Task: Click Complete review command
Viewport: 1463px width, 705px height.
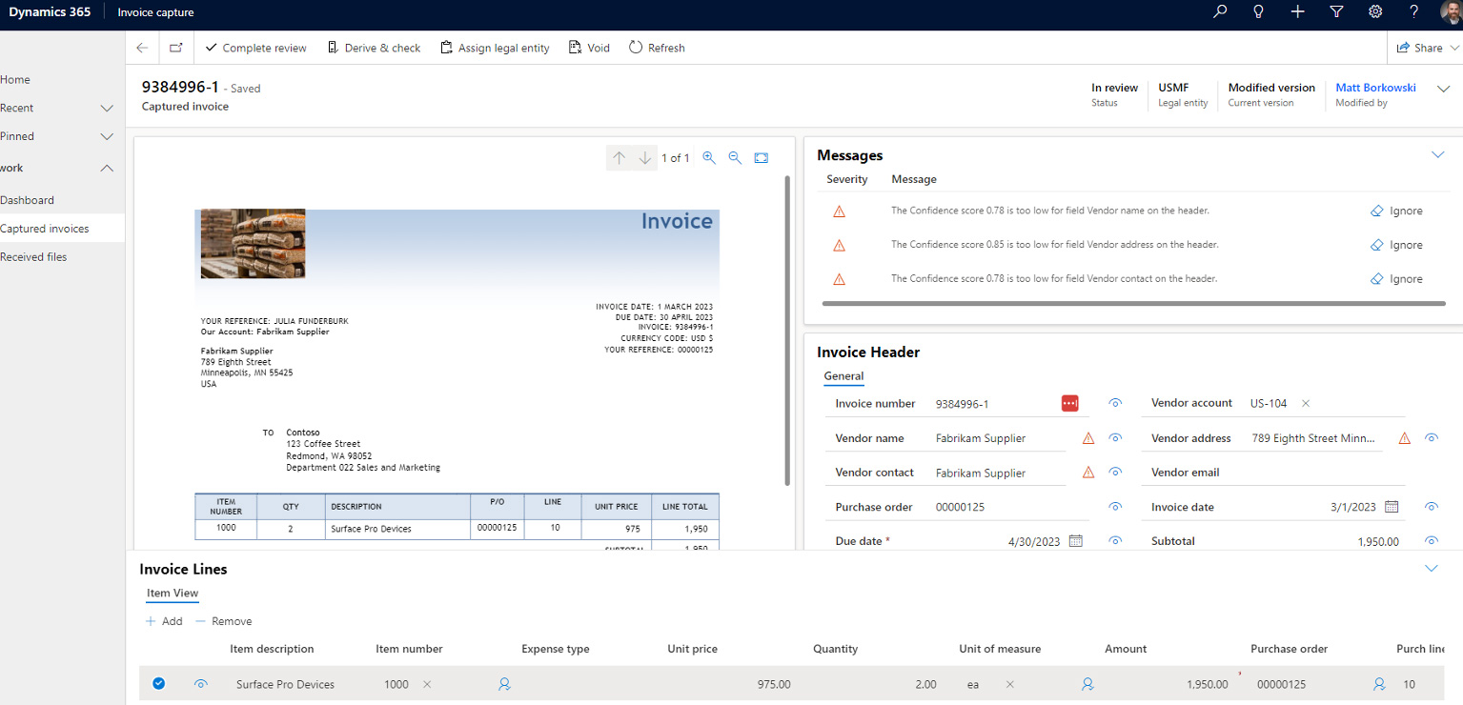Action: tap(255, 48)
